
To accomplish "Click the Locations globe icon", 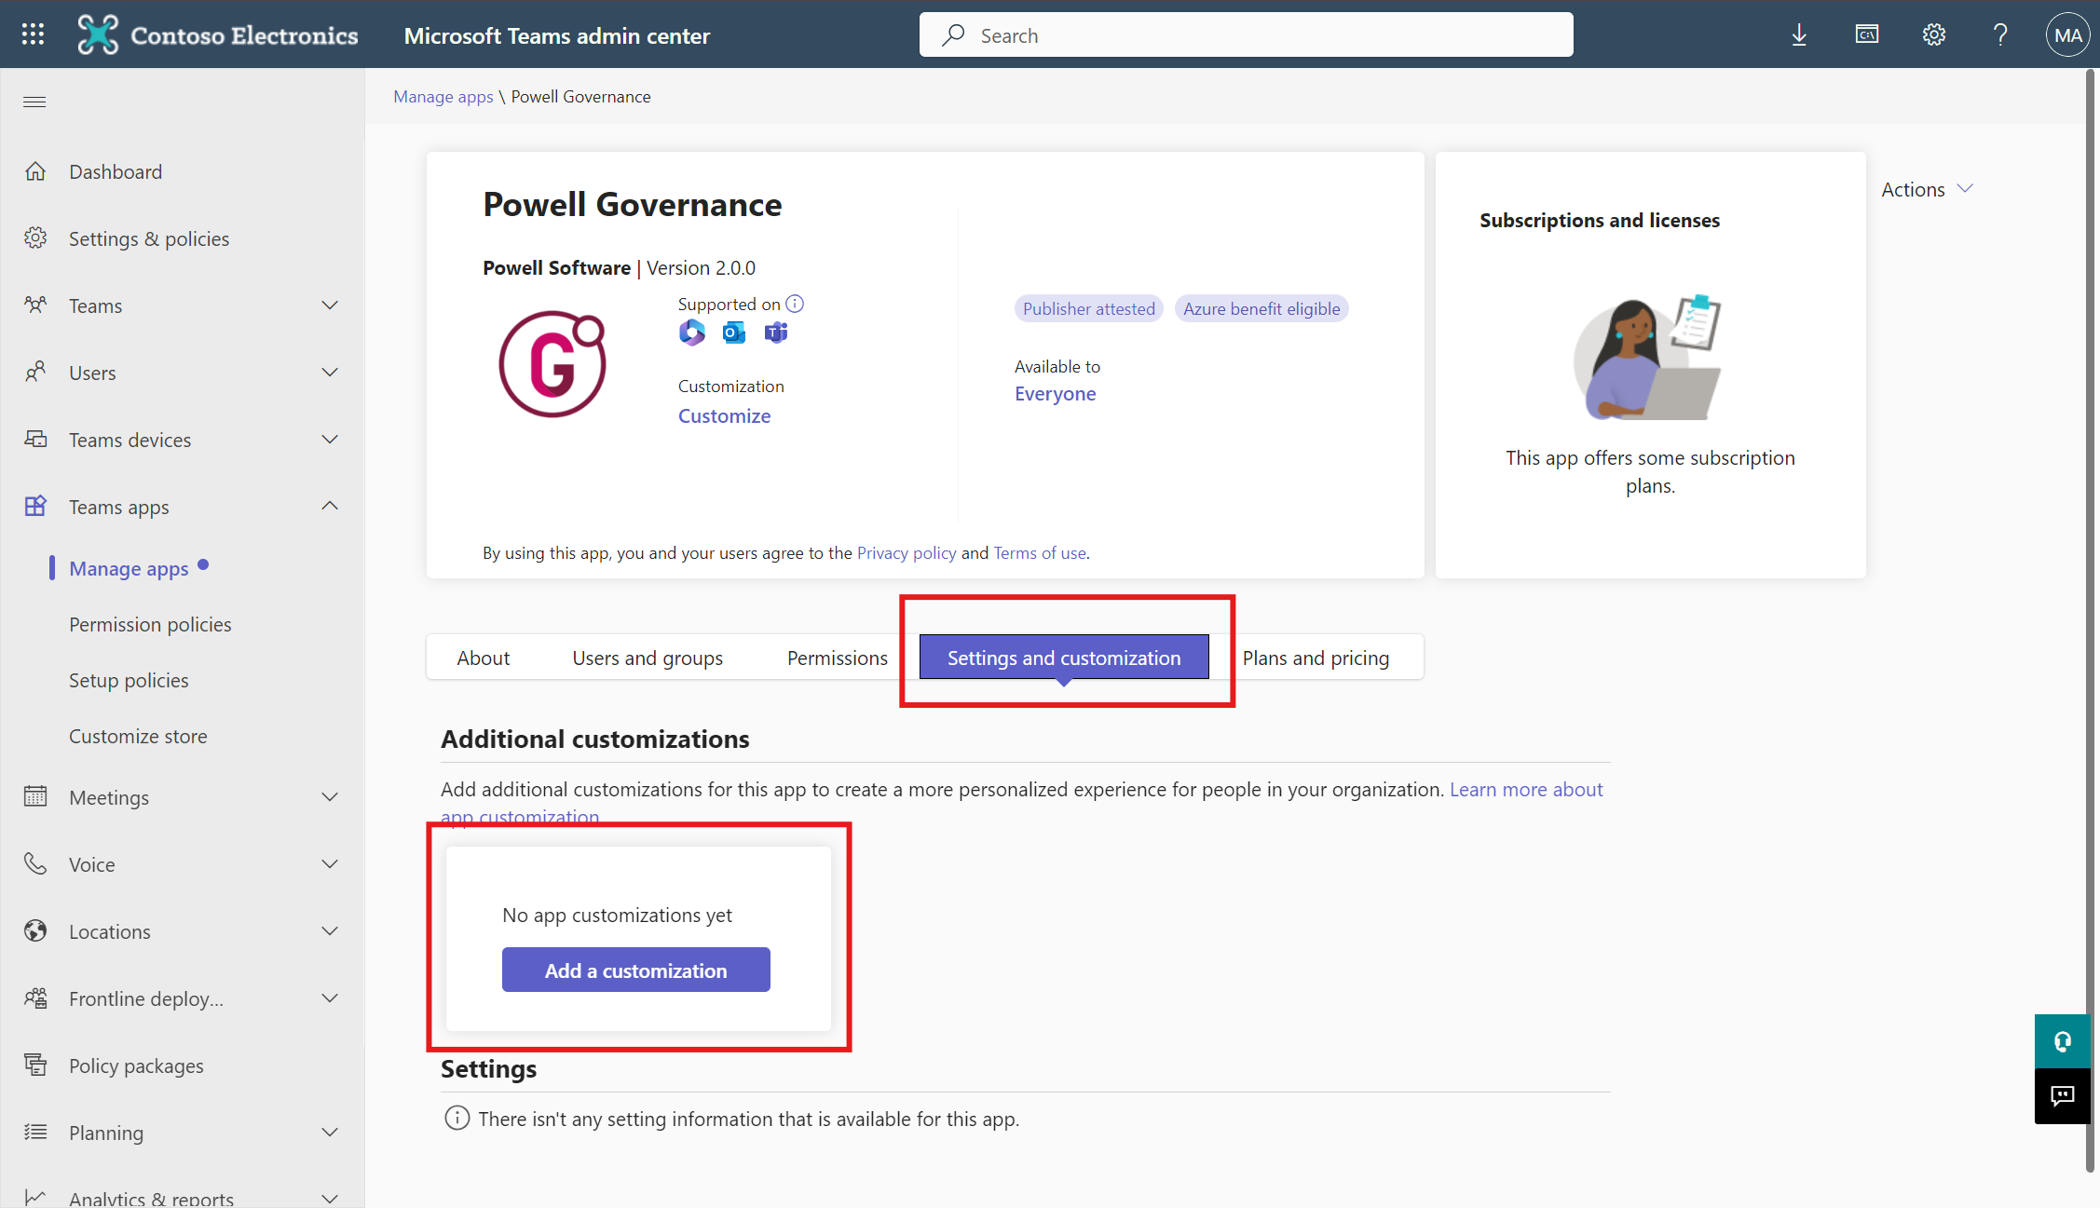I will point(35,931).
